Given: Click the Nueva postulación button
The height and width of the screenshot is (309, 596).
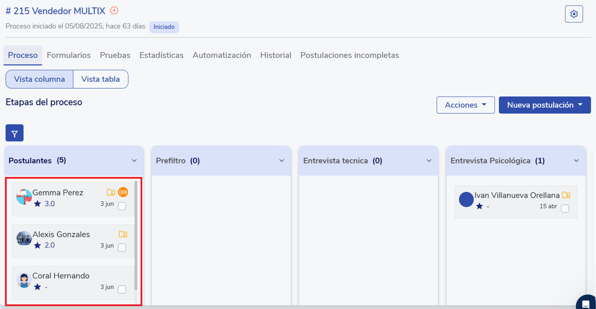Looking at the screenshot, I should coord(544,105).
